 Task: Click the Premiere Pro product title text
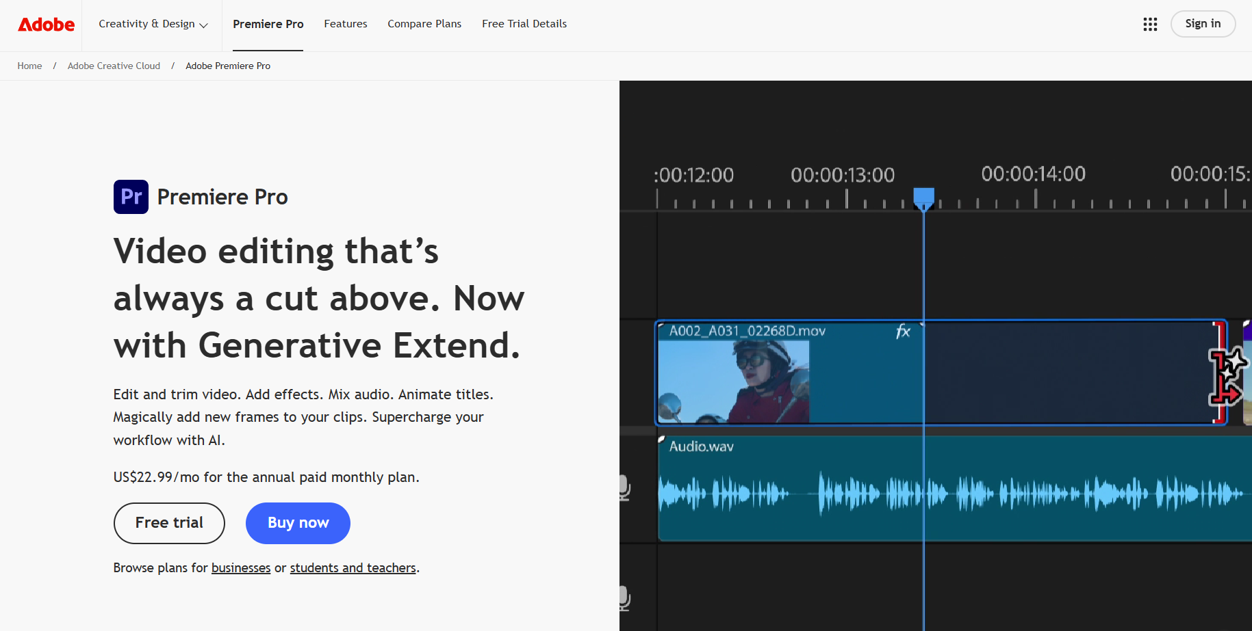click(222, 197)
